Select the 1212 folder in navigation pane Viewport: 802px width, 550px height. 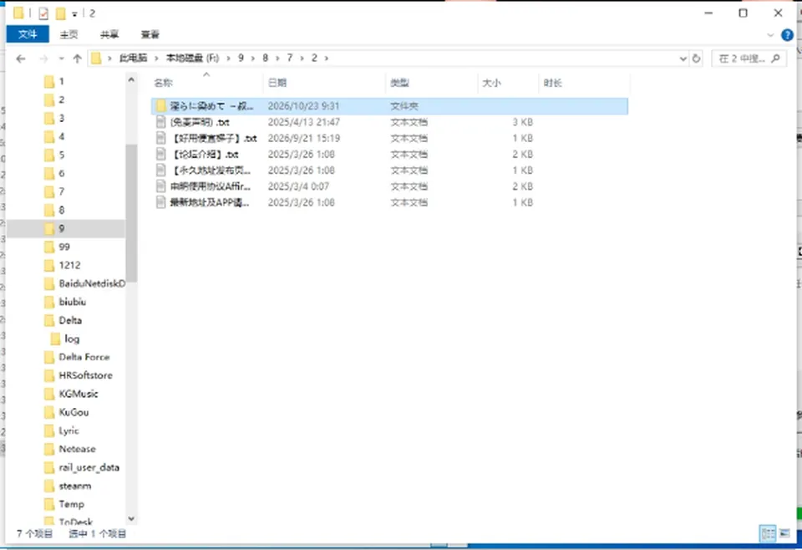pyautogui.click(x=69, y=265)
